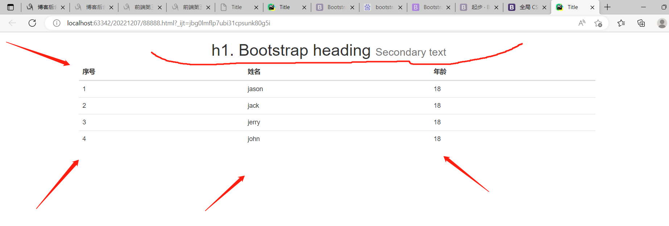669x226 pixels.
Task: Click age '18' in jack's row
Action: (437, 106)
